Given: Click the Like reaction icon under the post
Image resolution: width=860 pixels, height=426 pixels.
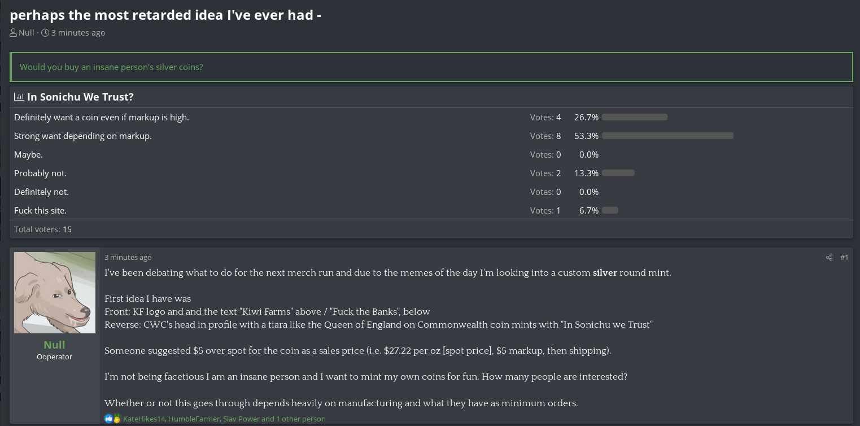Looking at the screenshot, I should 108,419.
